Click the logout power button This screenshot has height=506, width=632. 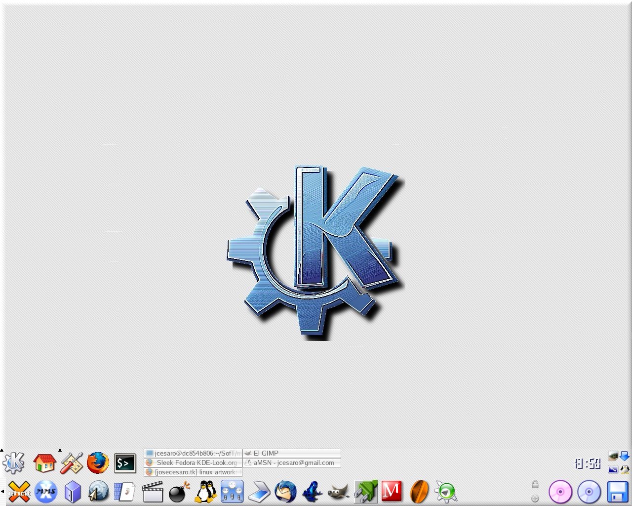click(535, 498)
